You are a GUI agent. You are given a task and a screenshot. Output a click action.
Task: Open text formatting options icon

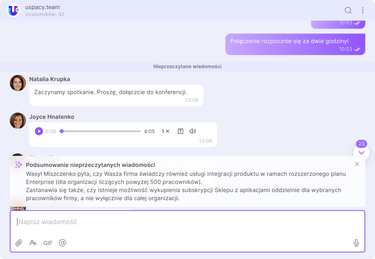point(33,243)
